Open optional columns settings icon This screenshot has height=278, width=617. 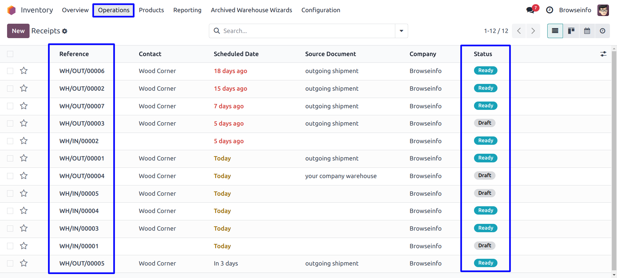coord(603,54)
